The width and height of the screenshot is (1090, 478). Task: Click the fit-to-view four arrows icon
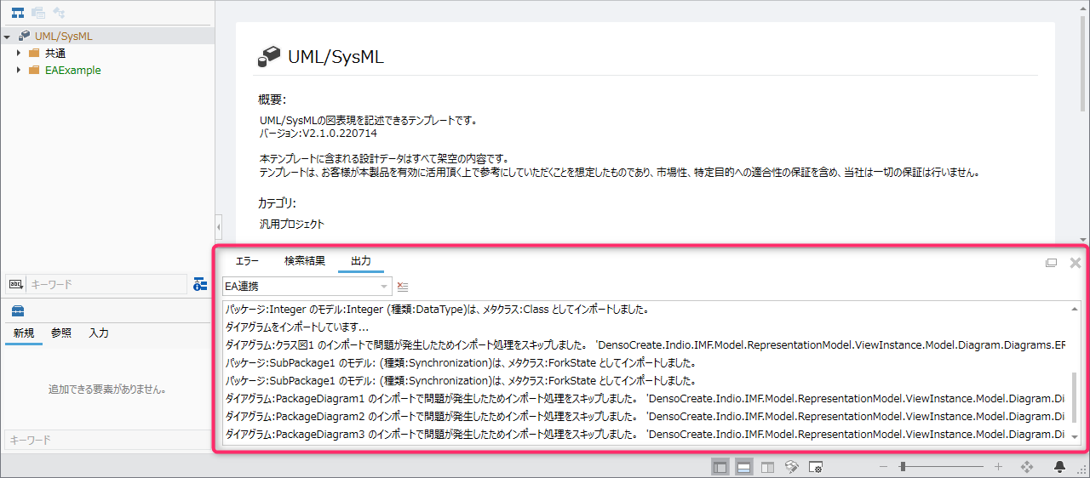pos(1027,467)
